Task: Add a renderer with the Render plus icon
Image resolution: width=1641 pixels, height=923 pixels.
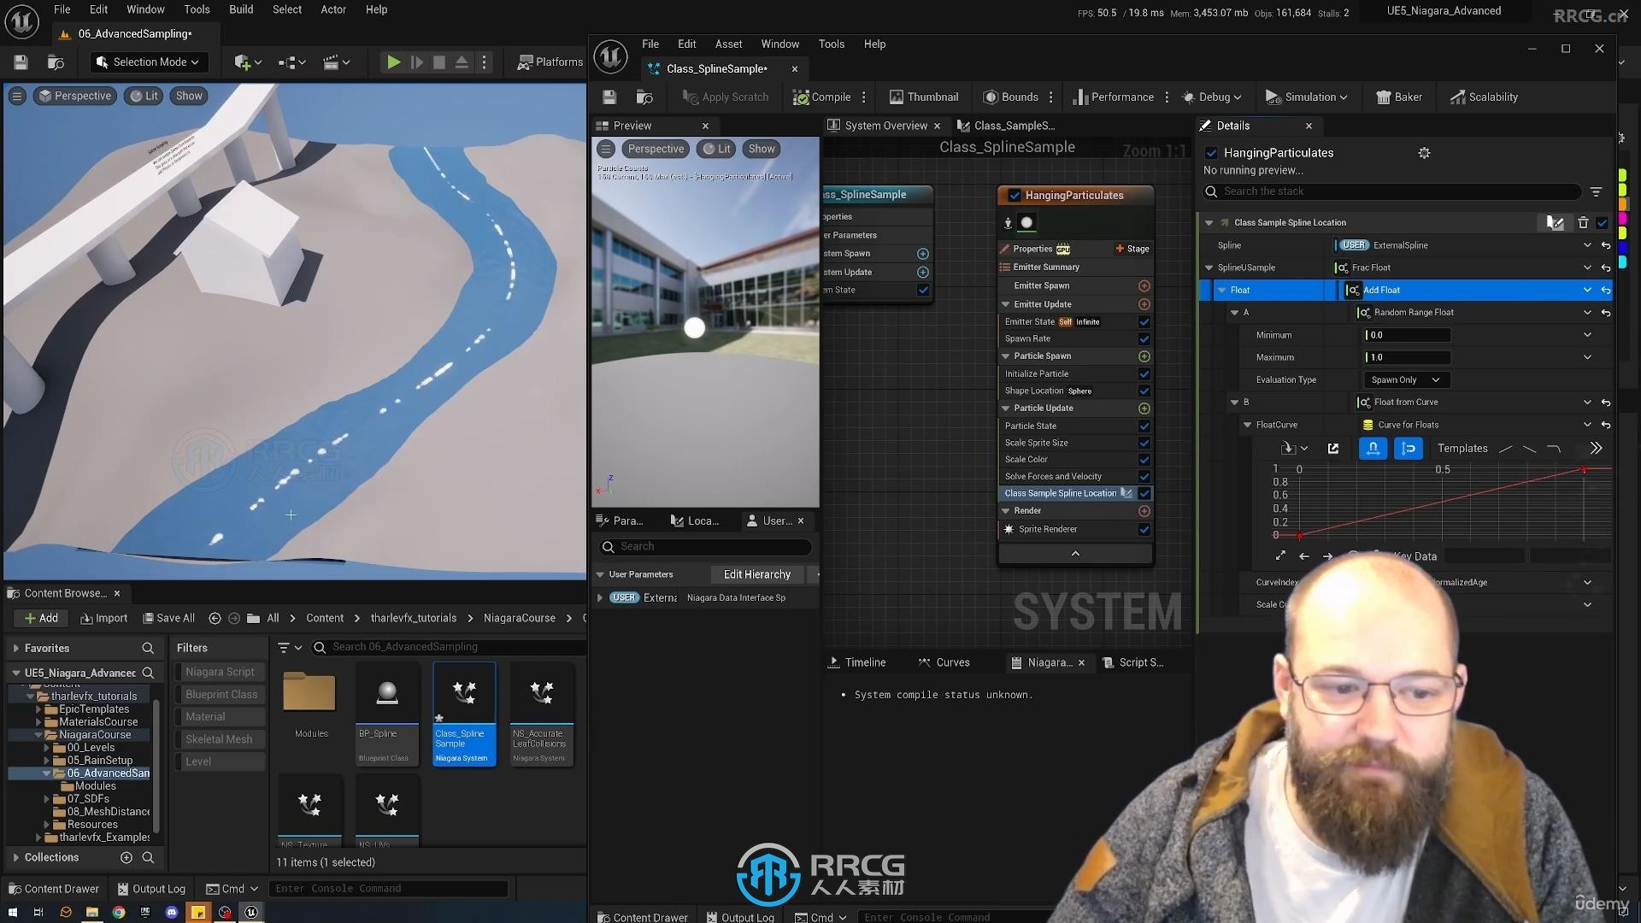Action: [1144, 511]
